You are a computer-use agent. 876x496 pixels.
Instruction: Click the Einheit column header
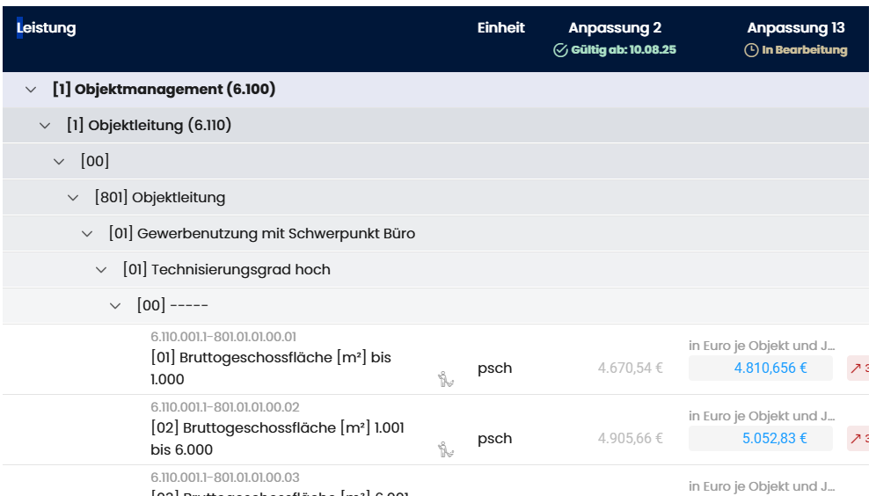pyautogui.click(x=500, y=28)
